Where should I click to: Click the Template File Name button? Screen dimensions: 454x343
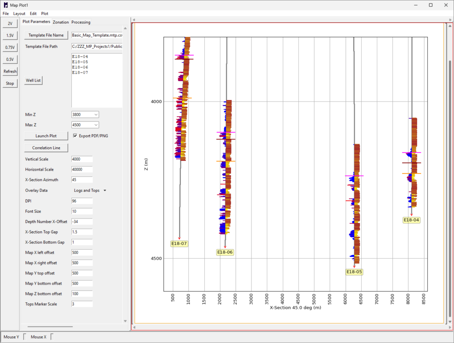point(46,35)
